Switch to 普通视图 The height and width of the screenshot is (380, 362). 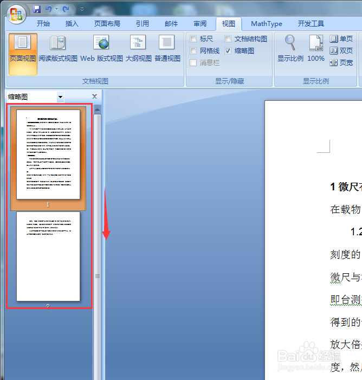[167, 49]
